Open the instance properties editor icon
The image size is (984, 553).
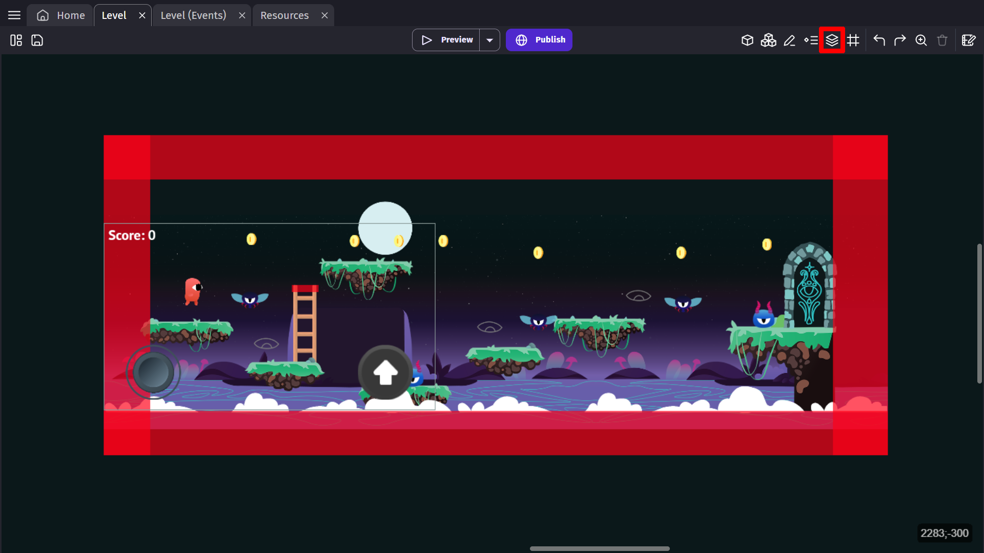pos(789,40)
